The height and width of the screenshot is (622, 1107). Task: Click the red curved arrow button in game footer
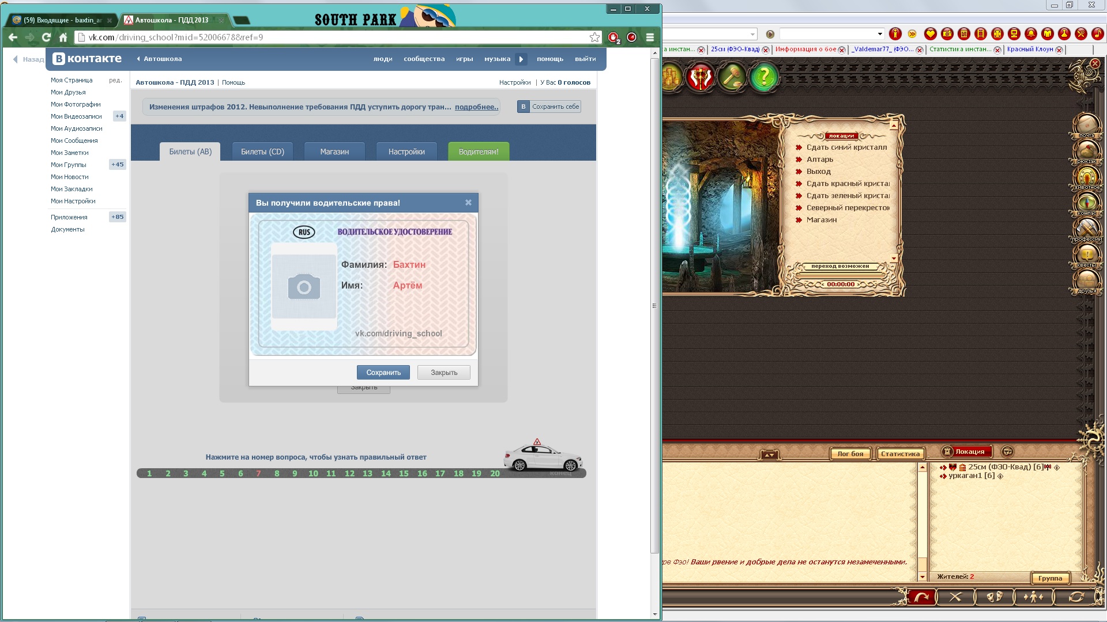(x=921, y=597)
